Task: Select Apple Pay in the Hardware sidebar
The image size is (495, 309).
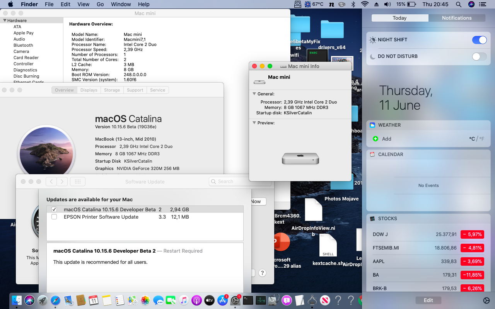Action: 24,33
